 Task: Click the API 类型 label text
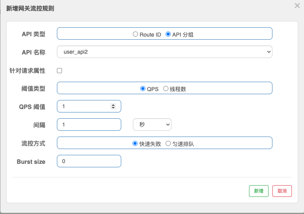[34, 34]
